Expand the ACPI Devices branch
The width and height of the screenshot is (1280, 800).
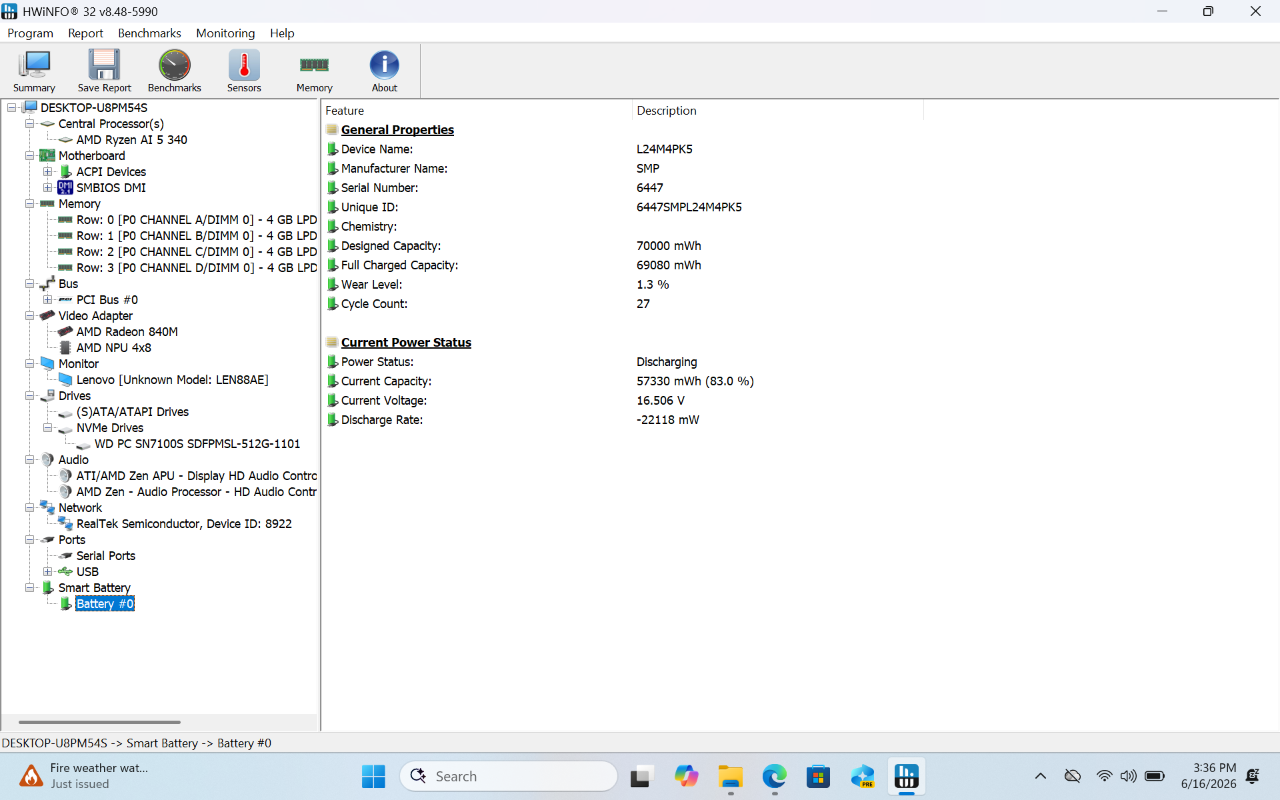[48, 172]
